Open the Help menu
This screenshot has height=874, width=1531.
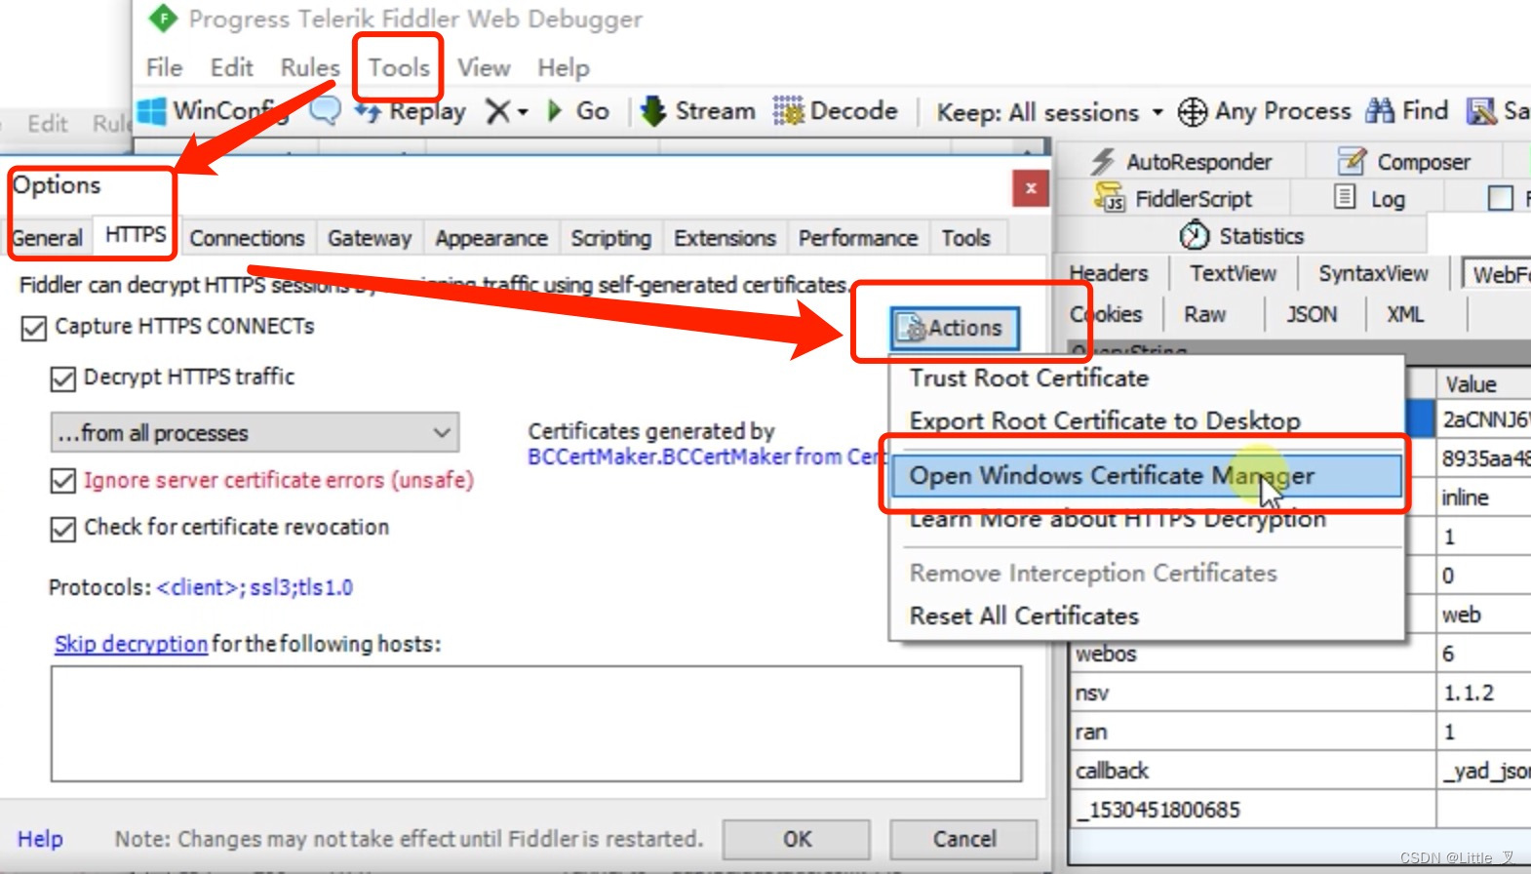coord(563,67)
